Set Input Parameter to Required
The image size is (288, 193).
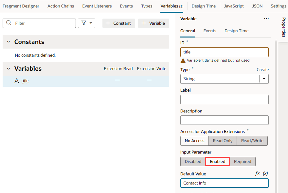[243, 161]
